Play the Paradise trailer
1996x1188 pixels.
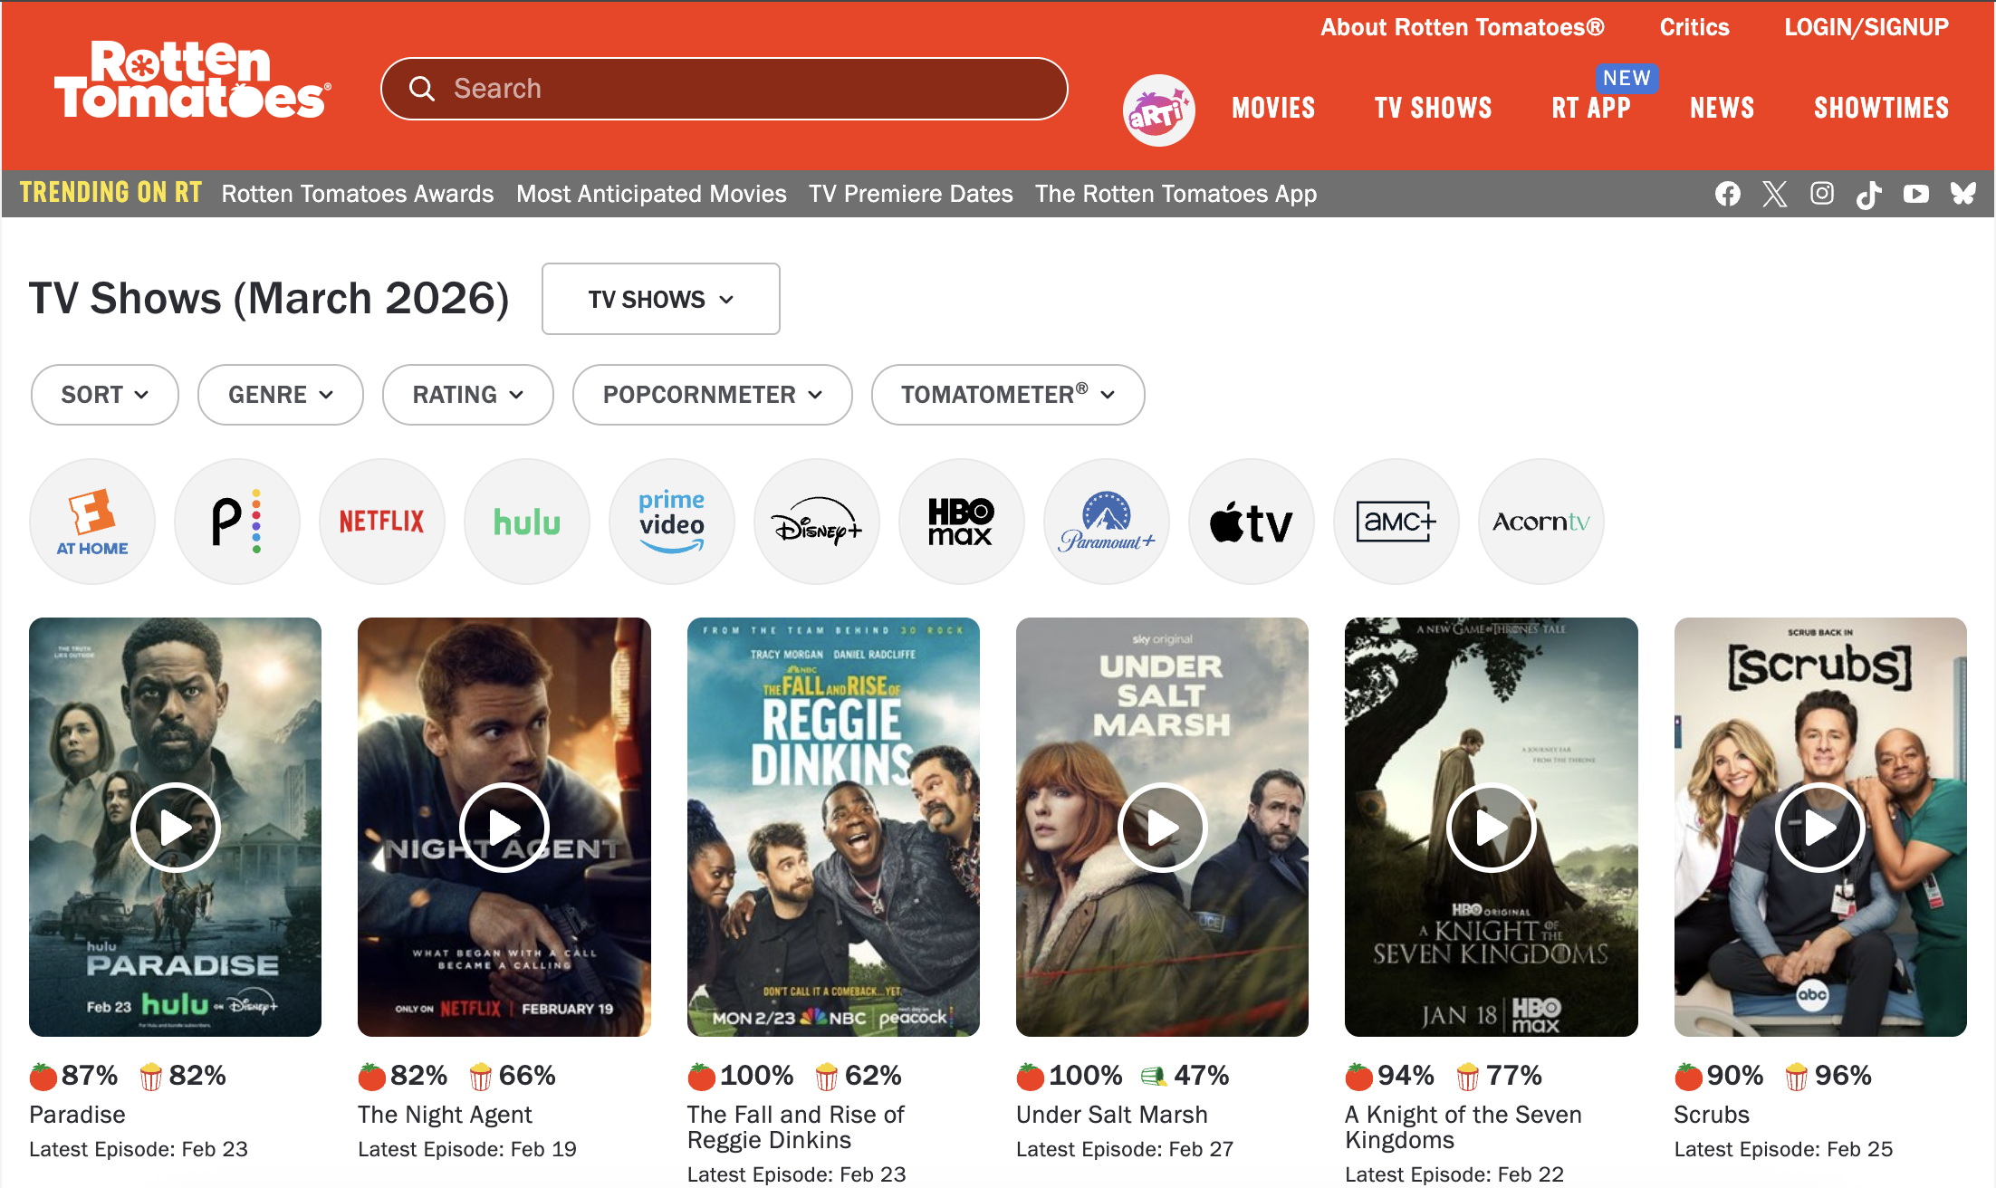(175, 827)
